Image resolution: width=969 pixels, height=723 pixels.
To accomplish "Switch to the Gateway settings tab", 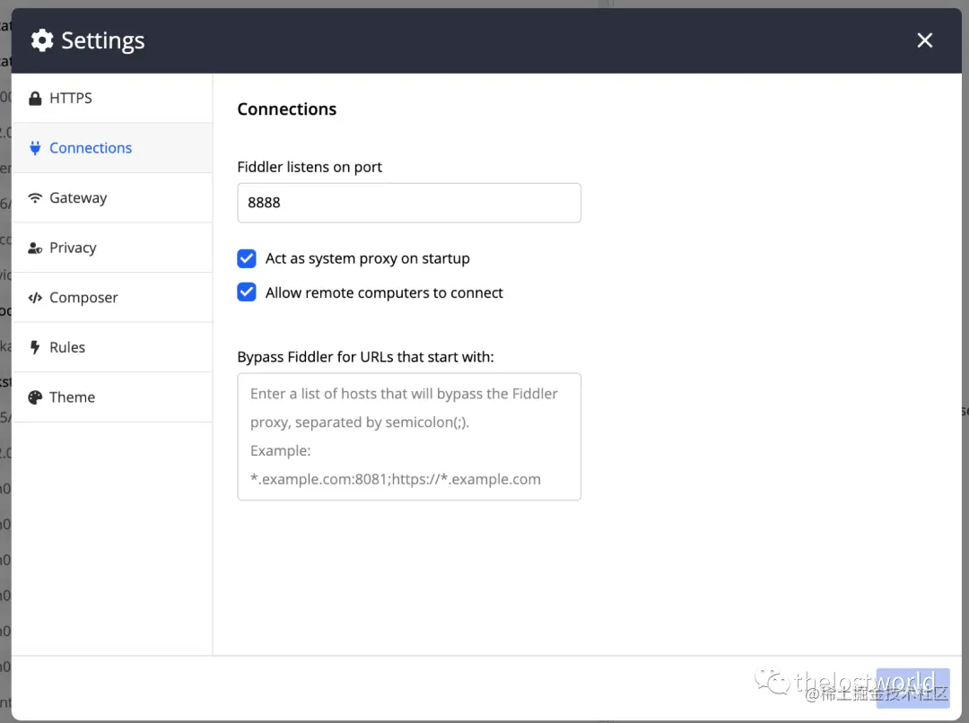I will [x=78, y=198].
